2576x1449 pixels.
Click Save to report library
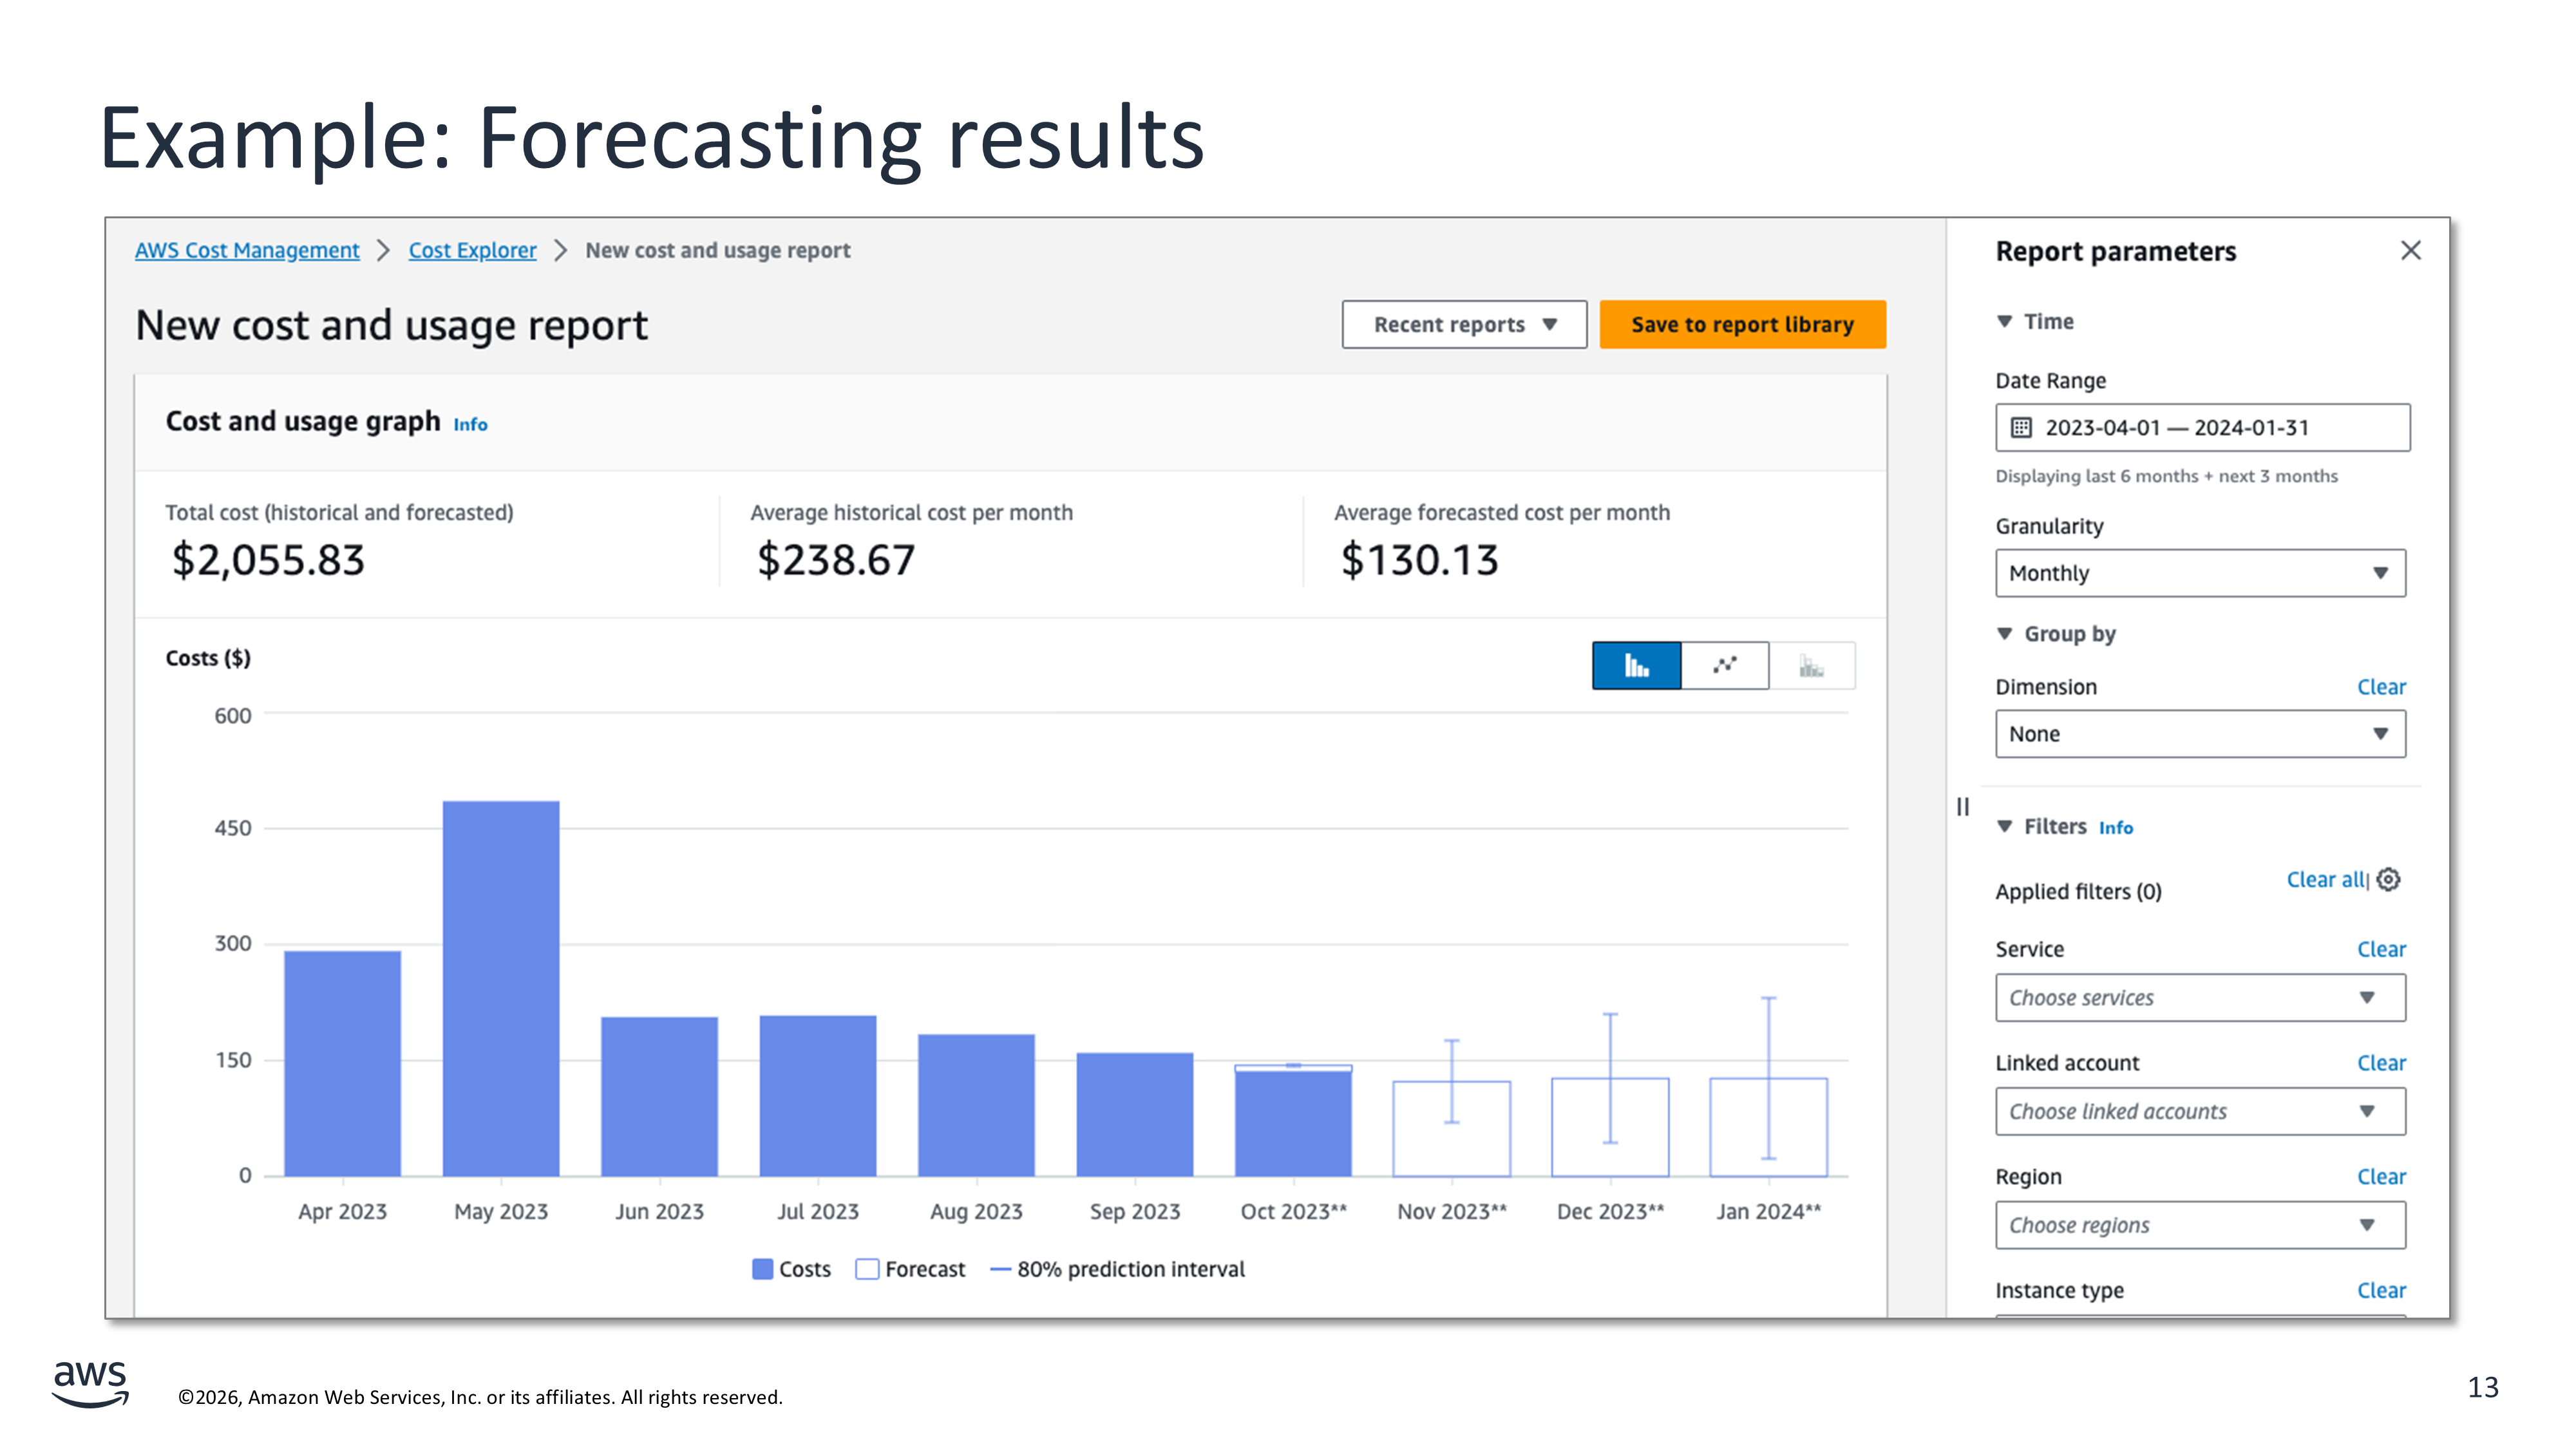[1742, 325]
